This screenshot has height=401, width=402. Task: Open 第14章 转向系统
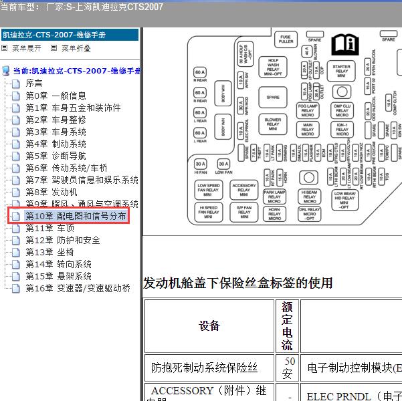tap(58, 264)
